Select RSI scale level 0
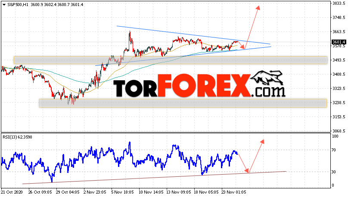Image resolution: width=348 pixels, height=197 pixels. [332, 185]
